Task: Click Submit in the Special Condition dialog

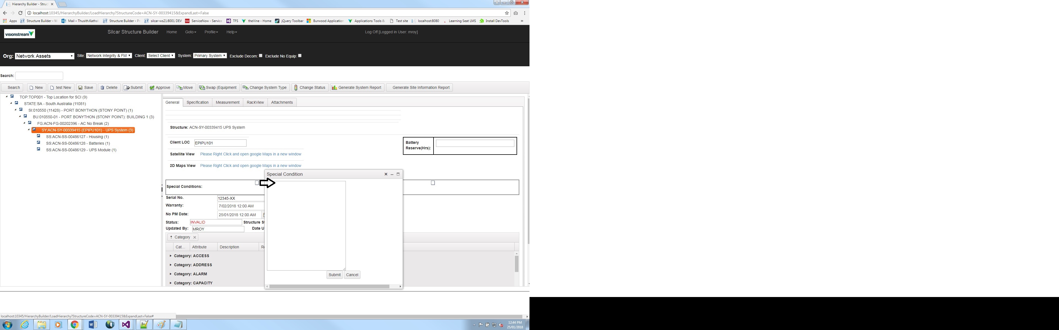Action: click(334, 275)
